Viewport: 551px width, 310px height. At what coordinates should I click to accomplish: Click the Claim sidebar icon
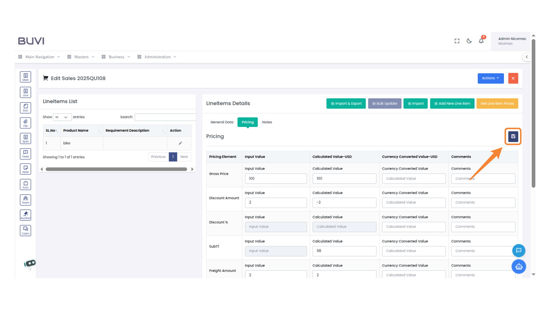coord(26,230)
